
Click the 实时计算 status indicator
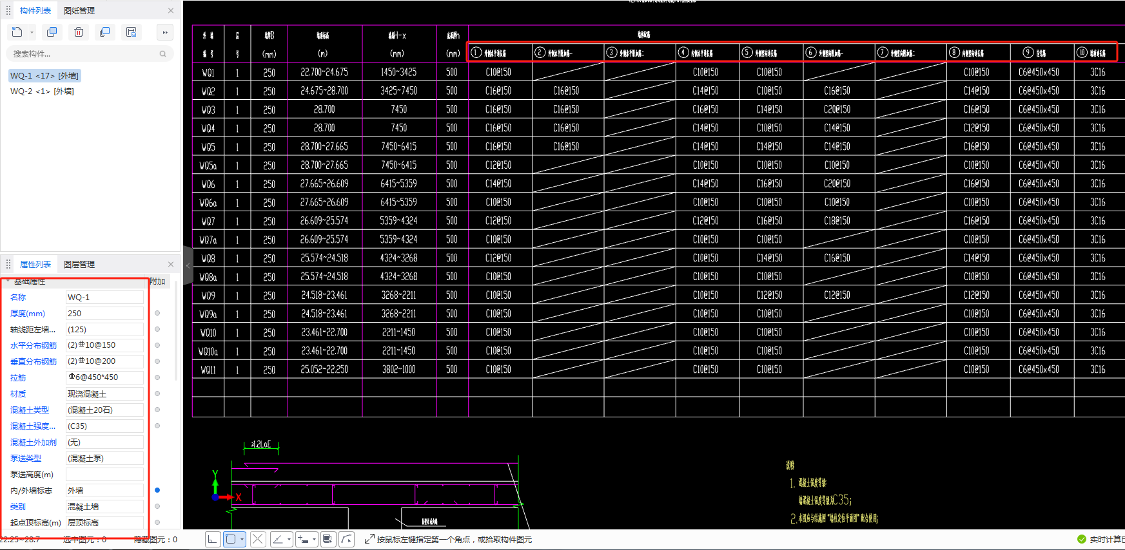click(x=1101, y=539)
